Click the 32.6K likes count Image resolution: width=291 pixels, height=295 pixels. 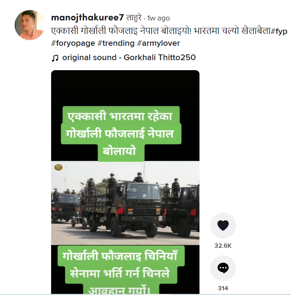223,246
